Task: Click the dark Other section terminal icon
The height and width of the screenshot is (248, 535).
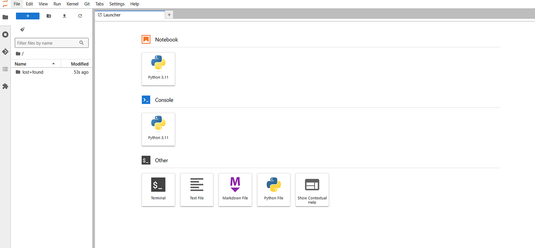Action: point(146,160)
